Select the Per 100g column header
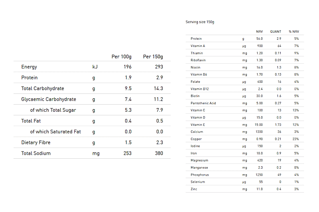This screenshot has width=319, height=212. coord(121,56)
